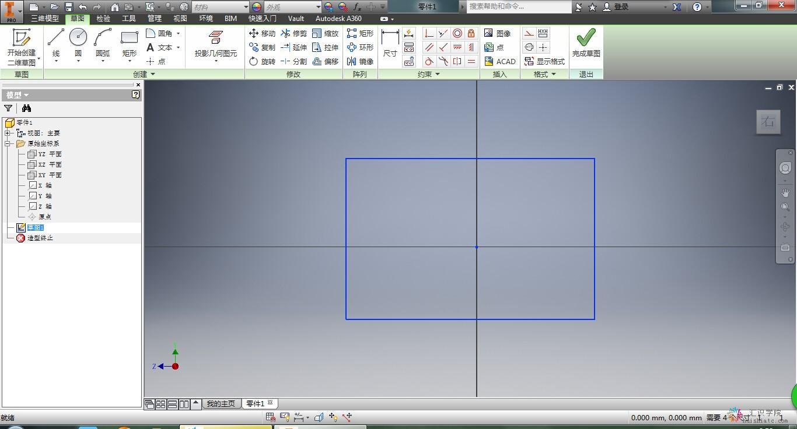Apply the concentric constraint
This screenshot has width=797, height=429.
coord(457,33)
